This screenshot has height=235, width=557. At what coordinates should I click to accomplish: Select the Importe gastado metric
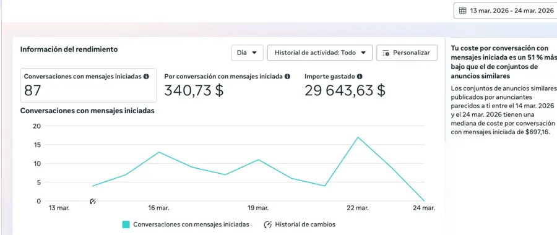pos(345,85)
